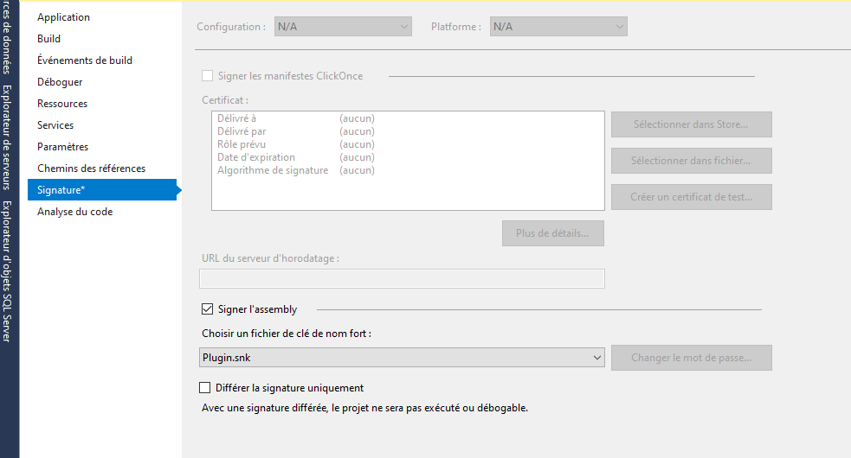Open the Configuration dropdown
The width and height of the screenshot is (851, 458).
(343, 27)
